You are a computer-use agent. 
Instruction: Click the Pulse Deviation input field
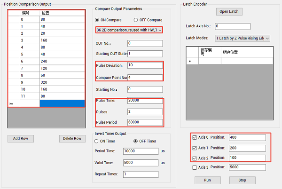coord(144,65)
